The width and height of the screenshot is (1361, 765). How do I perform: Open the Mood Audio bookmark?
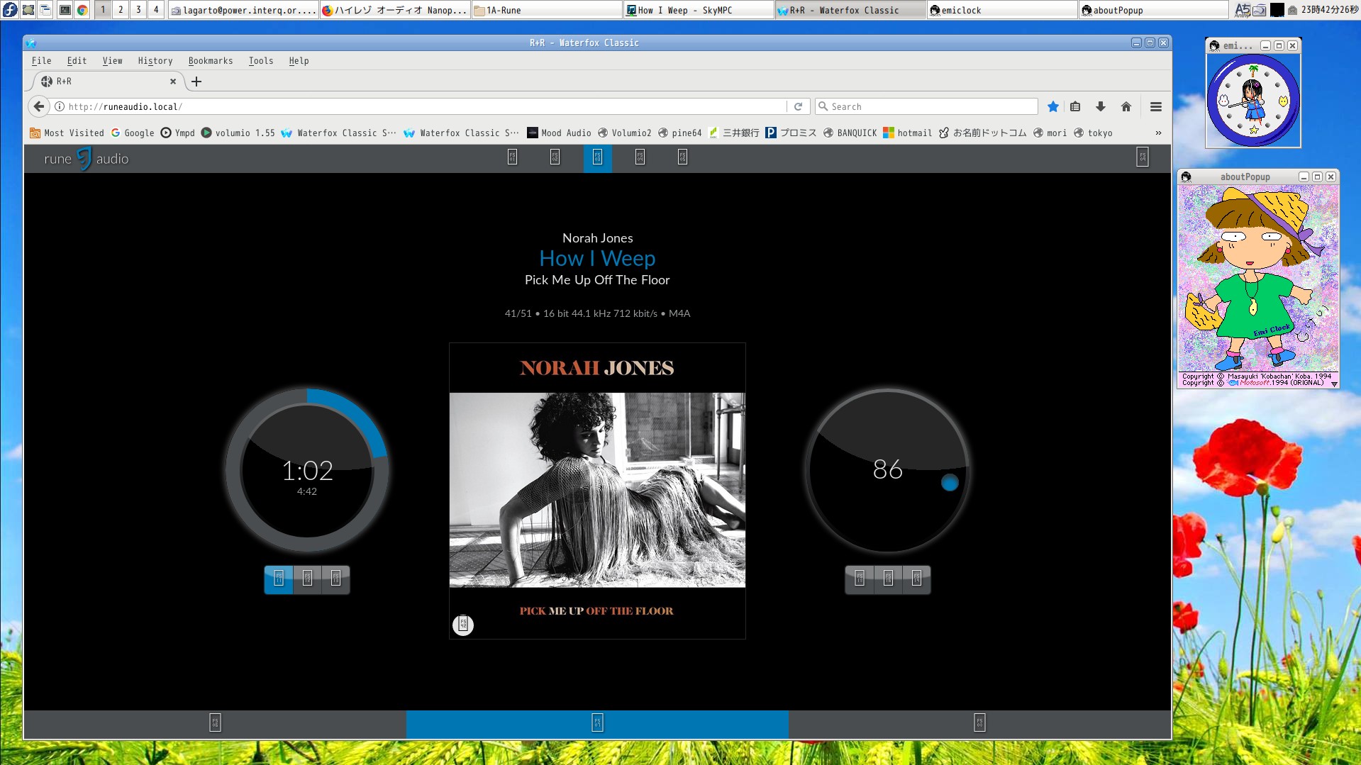tap(559, 133)
